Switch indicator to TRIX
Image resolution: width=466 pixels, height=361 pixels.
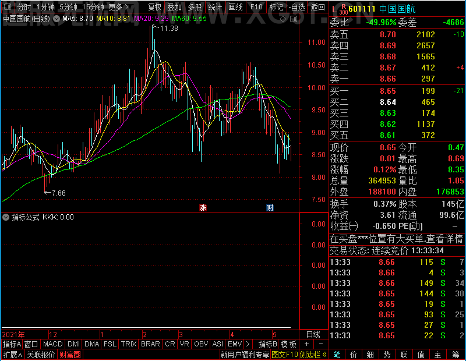click(x=128, y=344)
